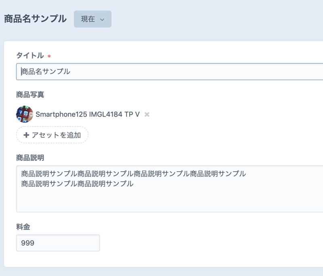Remove the Smartphone125 asset with the × icon

[x=147, y=114]
